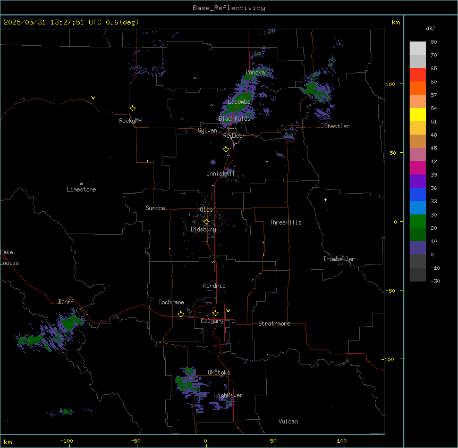Image resolution: width=458 pixels, height=448 pixels.
Task: Click the RockyMH label
Action: [130, 121]
